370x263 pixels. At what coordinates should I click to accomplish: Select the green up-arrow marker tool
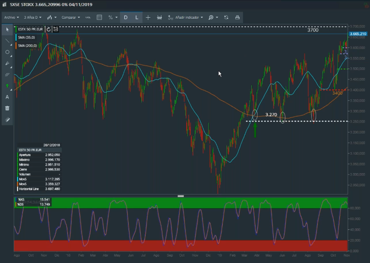[7, 86]
